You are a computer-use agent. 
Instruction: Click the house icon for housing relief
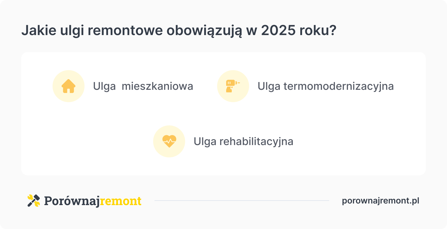[68, 86]
